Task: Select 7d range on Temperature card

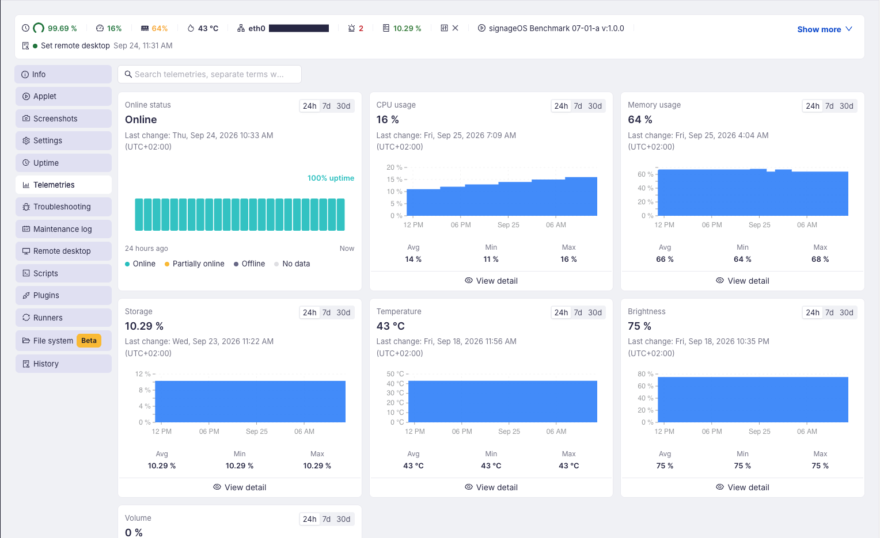Action: 578,312
